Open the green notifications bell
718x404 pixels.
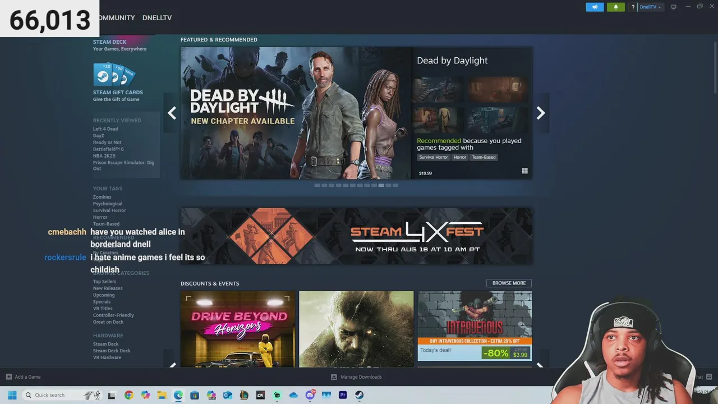click(615, 7)
